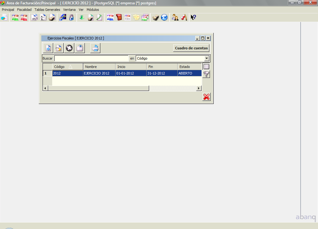Delete the selected fiscal year record
318x229 pixels.
(69, 48)
